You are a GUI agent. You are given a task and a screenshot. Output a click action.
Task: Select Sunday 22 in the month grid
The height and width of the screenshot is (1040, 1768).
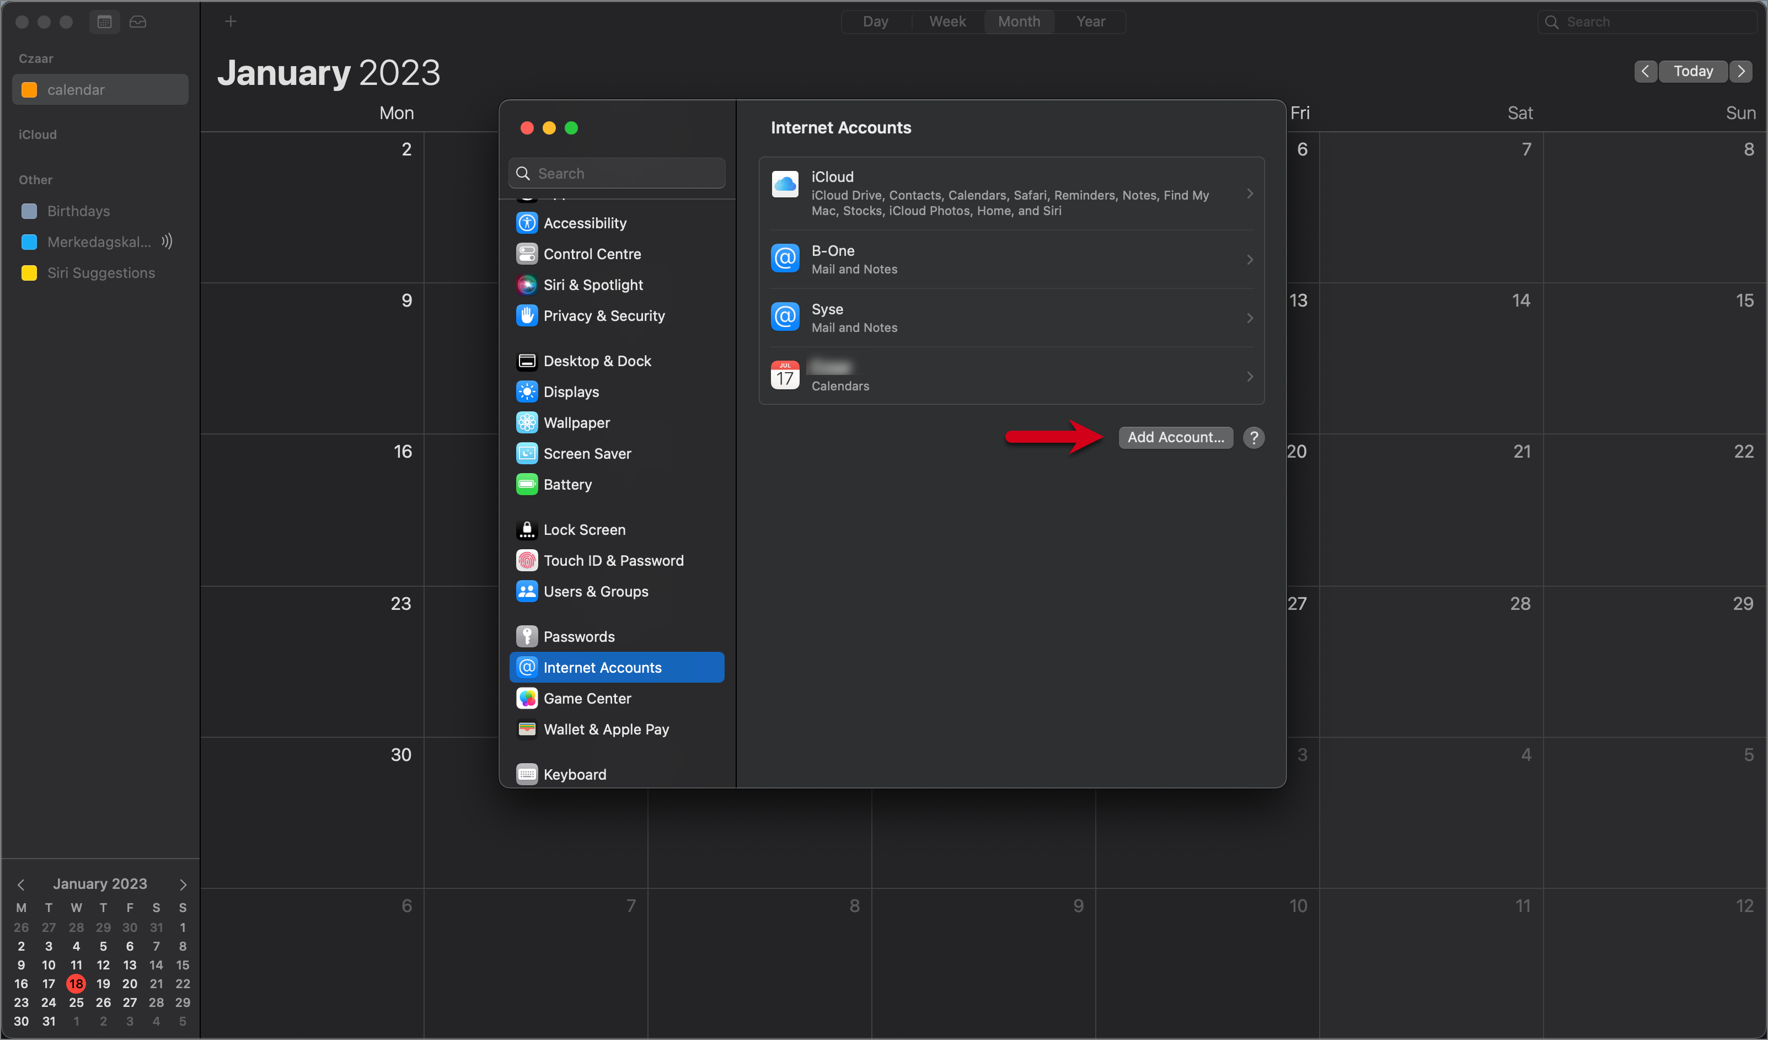1655,510
